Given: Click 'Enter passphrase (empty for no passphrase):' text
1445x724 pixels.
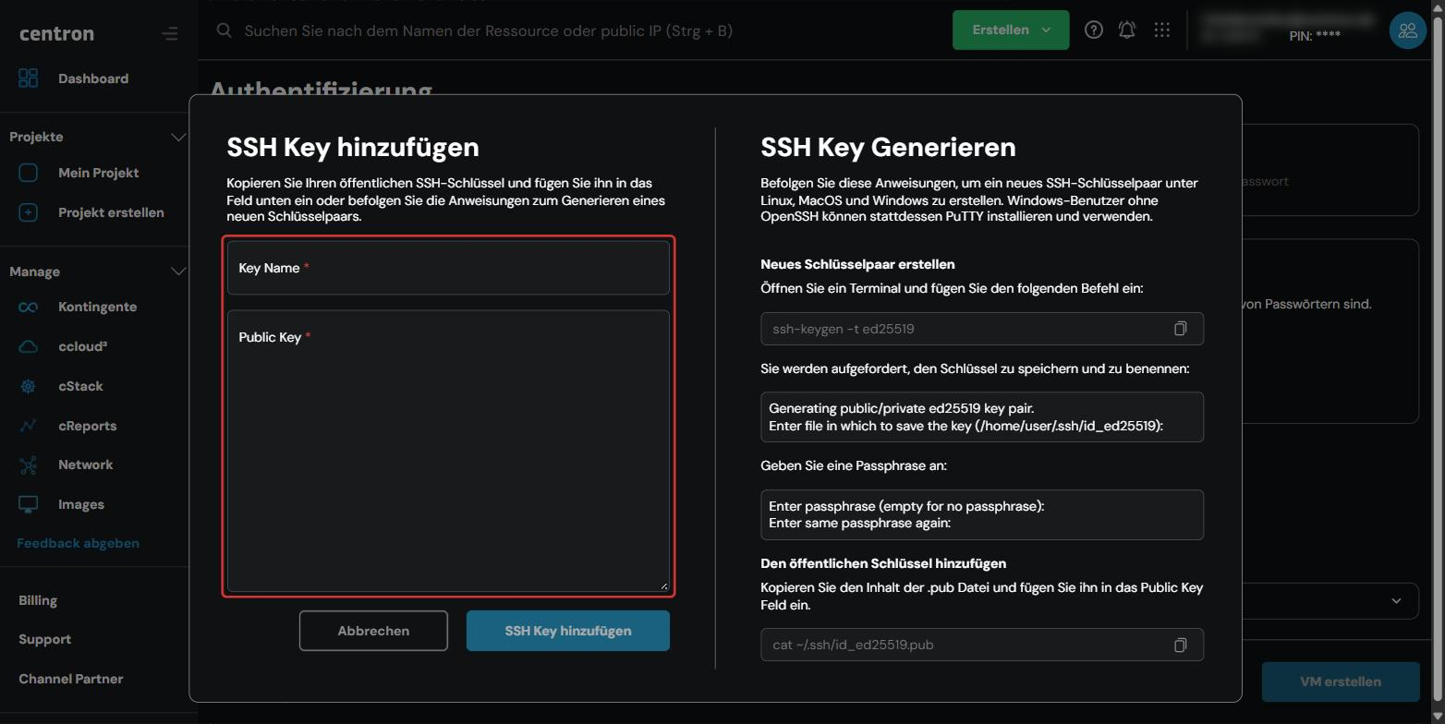Looking at the screenshot, I should click(x=906, y=506).
